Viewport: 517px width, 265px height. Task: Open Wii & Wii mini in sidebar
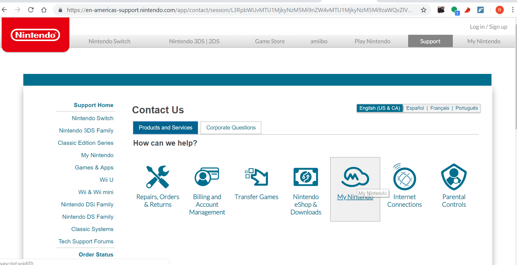96,192
